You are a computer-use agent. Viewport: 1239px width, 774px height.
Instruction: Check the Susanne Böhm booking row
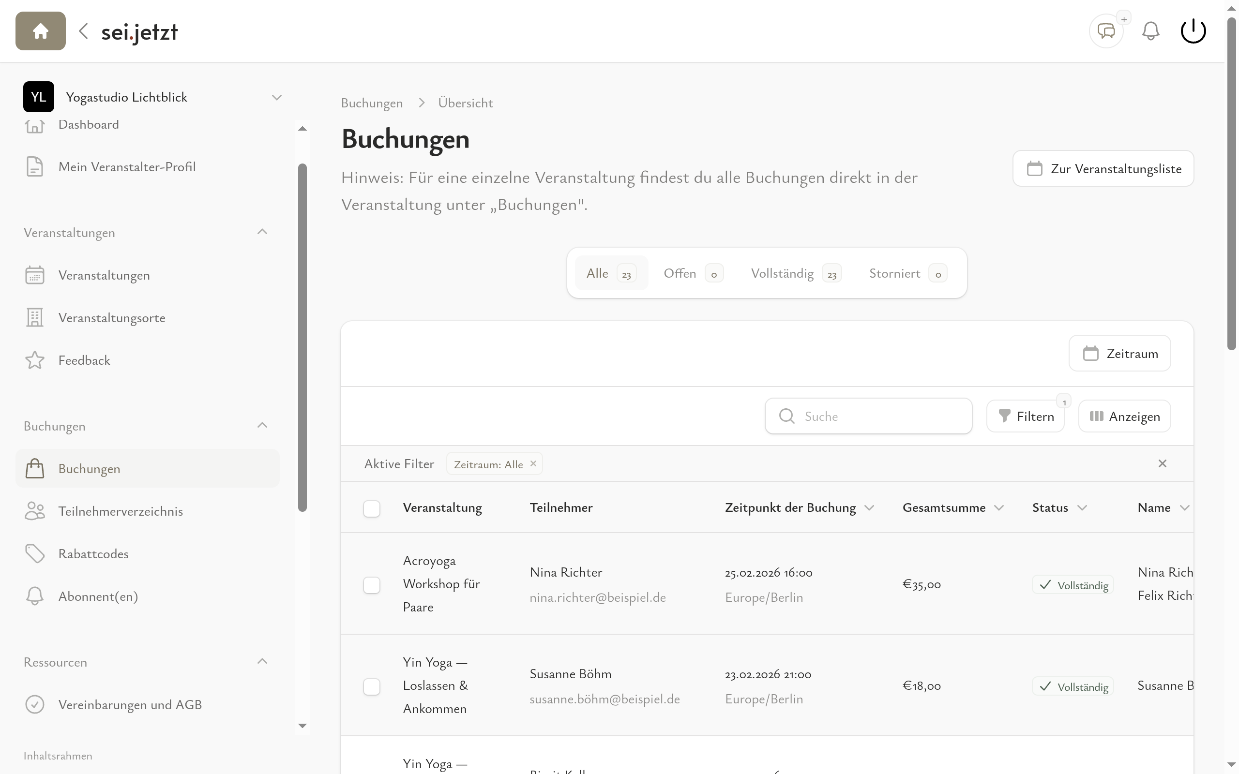pyautogui.click(x=372, y=686)
